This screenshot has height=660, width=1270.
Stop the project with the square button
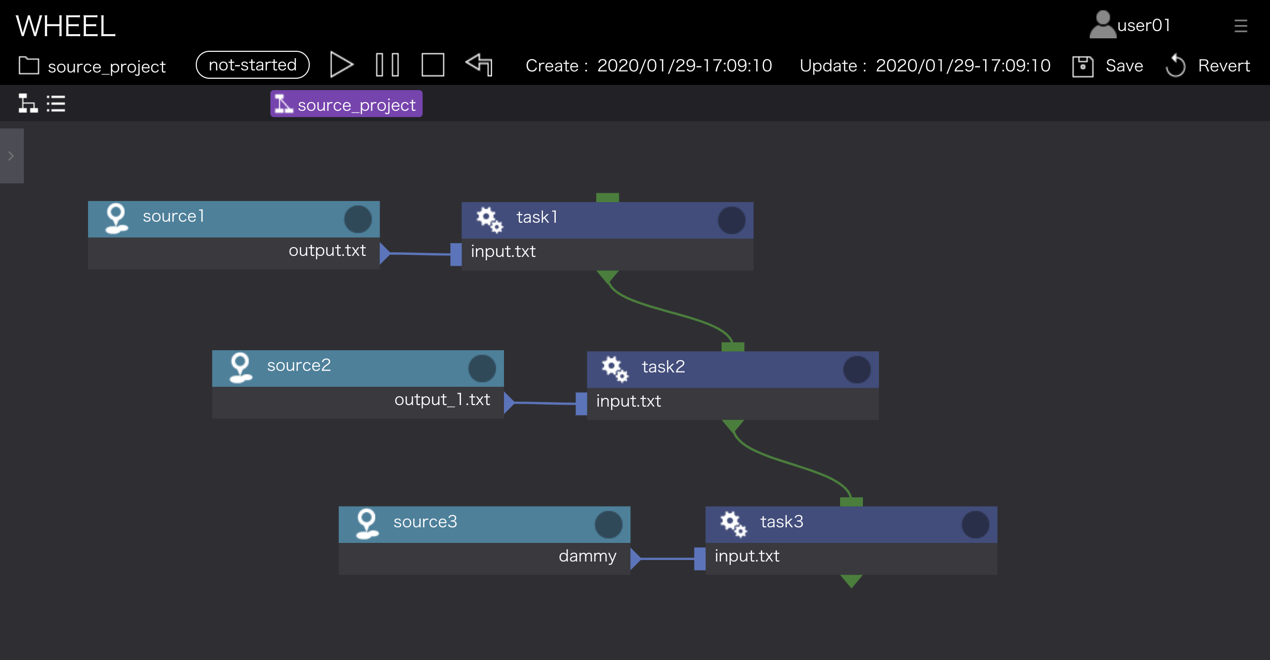(x=432, y=65)
